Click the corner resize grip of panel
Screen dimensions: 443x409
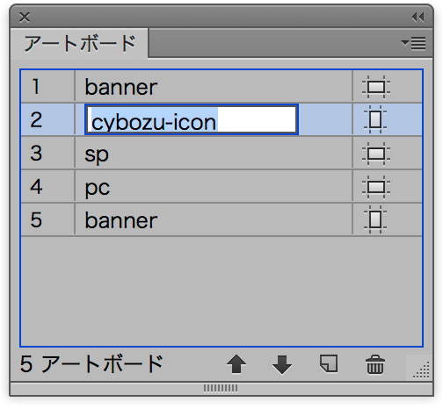tap(421, 370)
